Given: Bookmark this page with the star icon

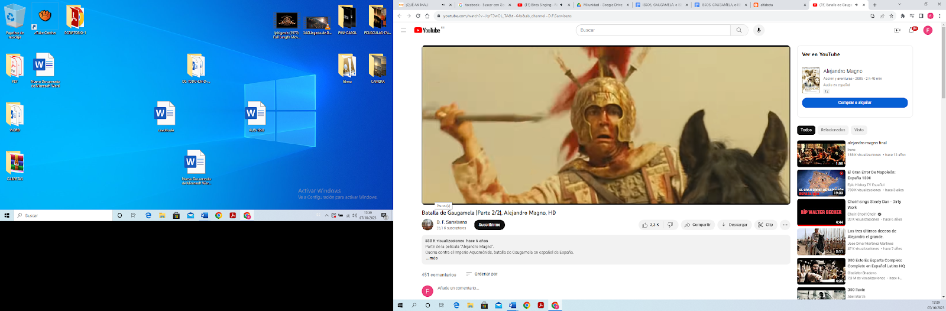Looking at the screenshot, I should coord(892,16).
